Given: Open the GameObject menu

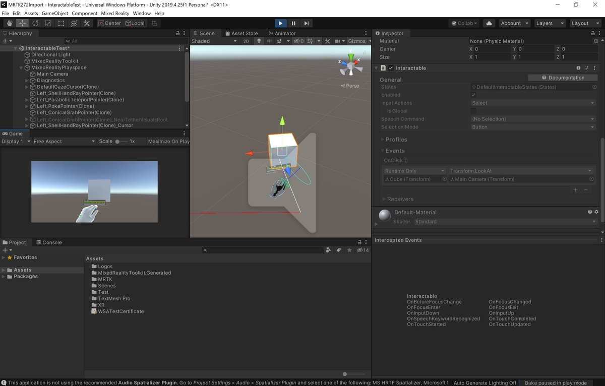Looking at the screenshot, I should tap(54, 13).
